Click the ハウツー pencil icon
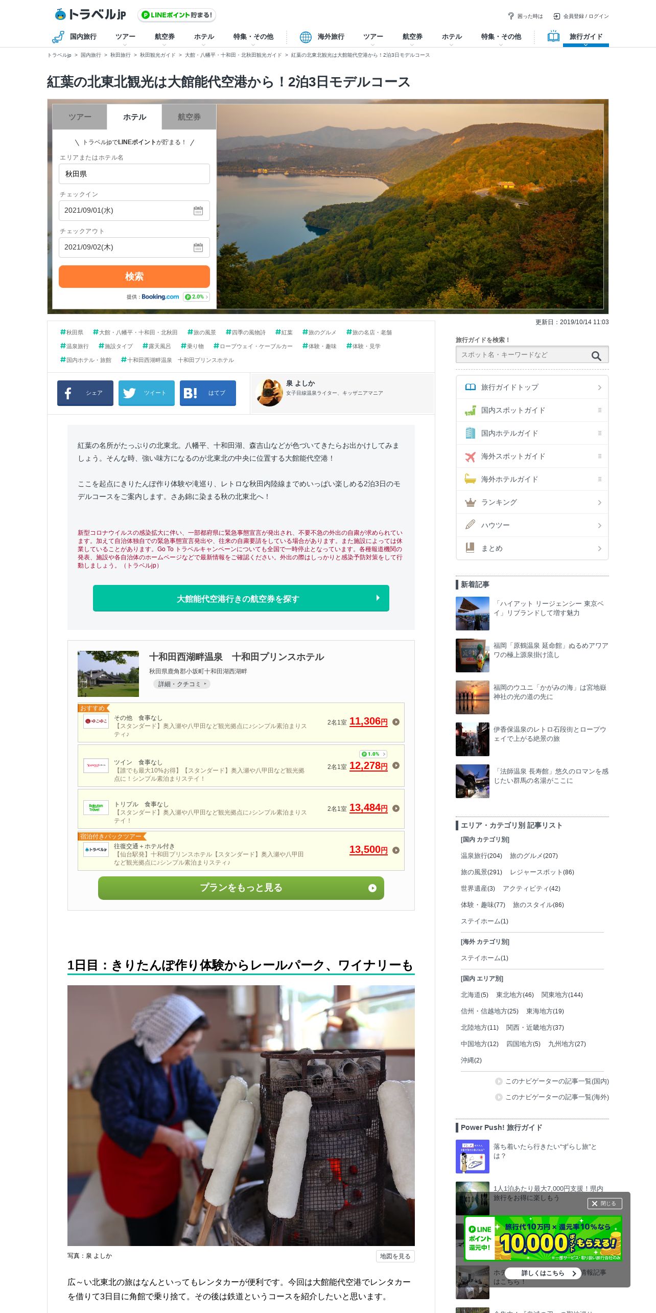This screenshot has width=656, height=1313. coord(471,525)
